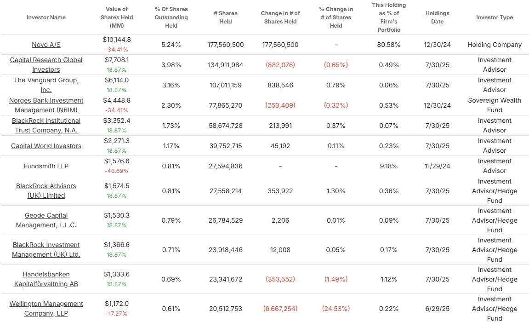Open the Novo A/S investor link

[x=46, y=45]
